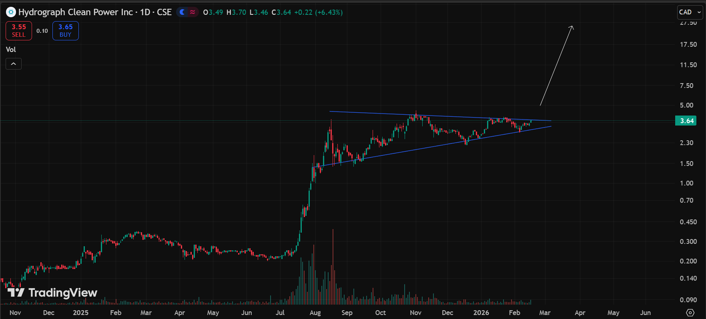Click the 0.10 spread value
The image size is (706, 319).
coord(42,31)
